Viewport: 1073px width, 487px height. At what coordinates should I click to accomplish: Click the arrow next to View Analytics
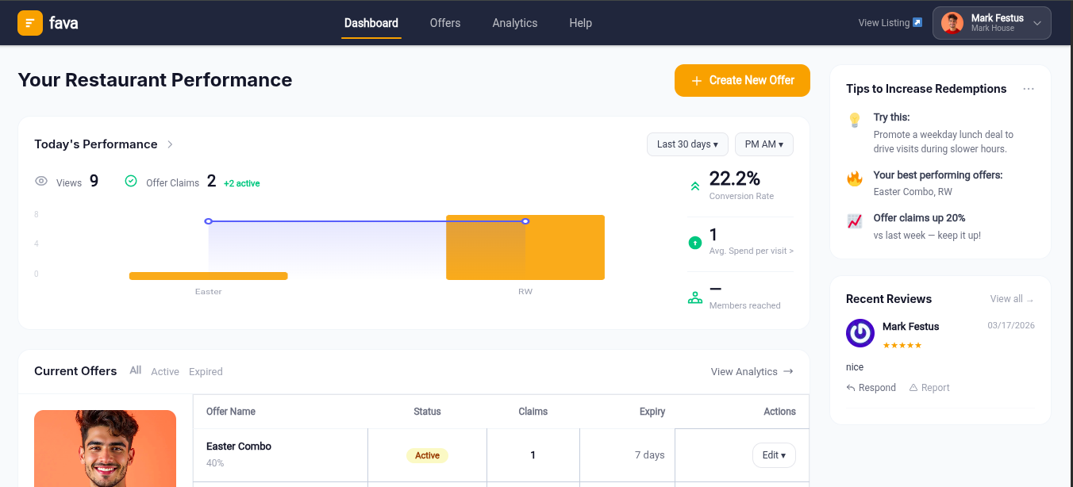click(788, 371)
